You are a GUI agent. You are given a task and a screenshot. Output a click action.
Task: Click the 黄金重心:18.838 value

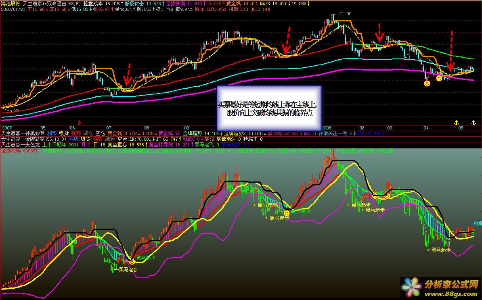coord(126,145)
